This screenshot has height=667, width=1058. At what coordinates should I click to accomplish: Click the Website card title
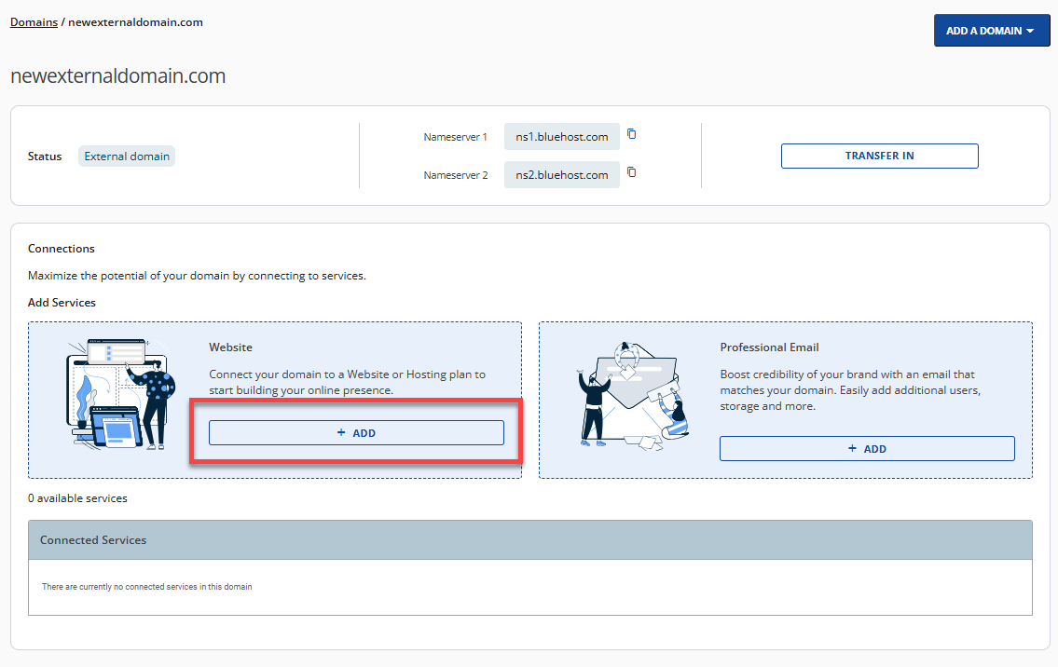point(230,347)
